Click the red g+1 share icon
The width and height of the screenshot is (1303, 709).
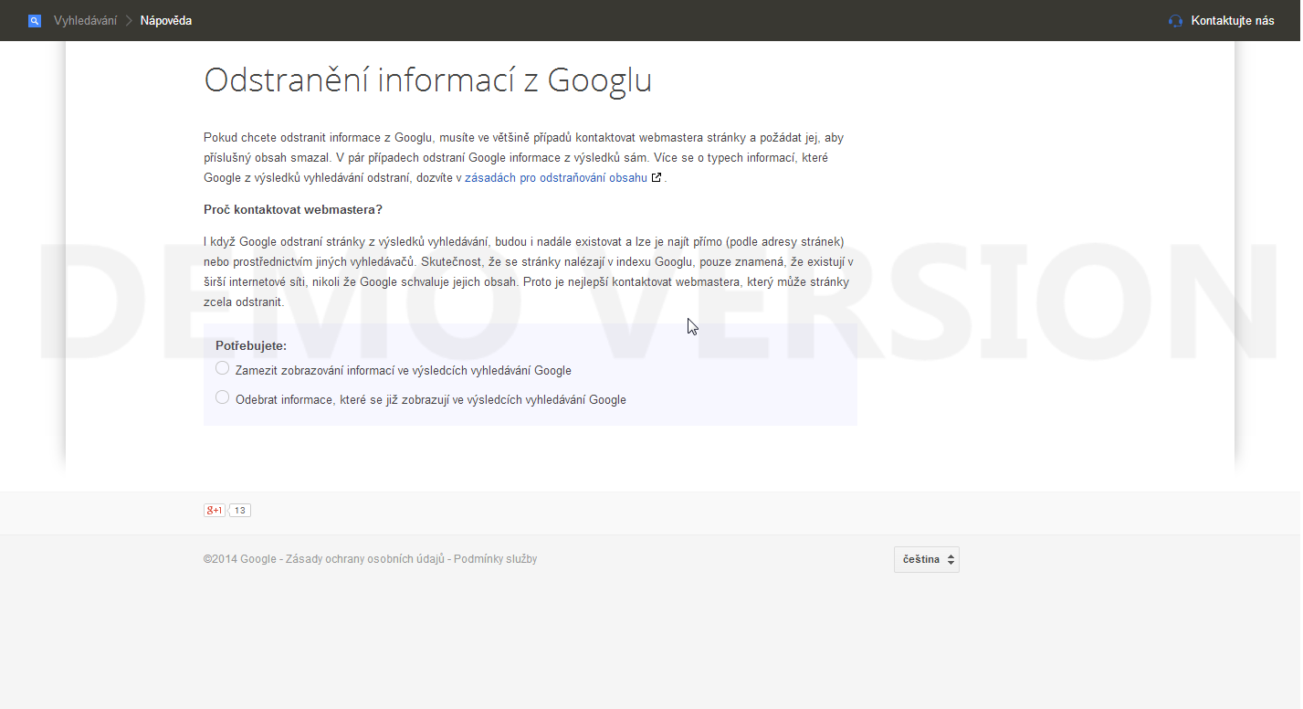pyautogui.click(x=214, y=510)
